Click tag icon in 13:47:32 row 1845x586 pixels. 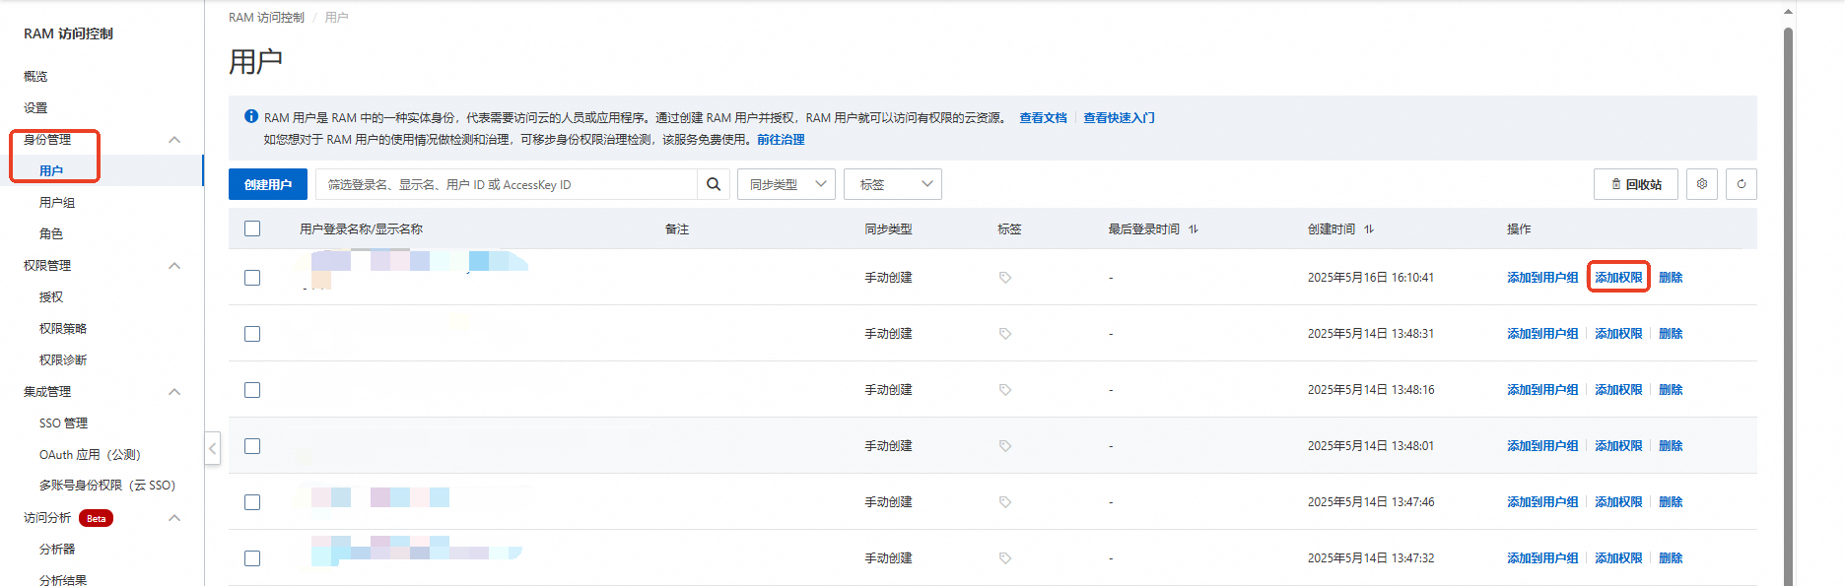(x=1005, y=558)
